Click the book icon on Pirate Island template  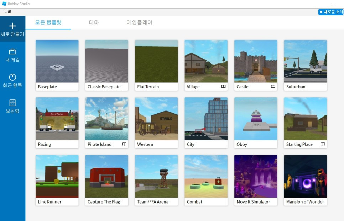point(124,144)
